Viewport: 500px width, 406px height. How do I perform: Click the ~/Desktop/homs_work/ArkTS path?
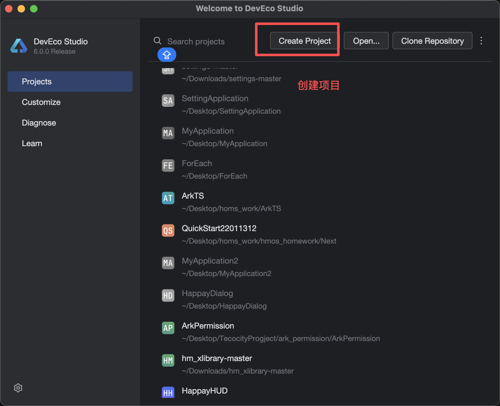231,209
